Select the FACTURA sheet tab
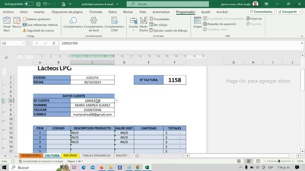This screenshot has height=171, width=305. 52,155
